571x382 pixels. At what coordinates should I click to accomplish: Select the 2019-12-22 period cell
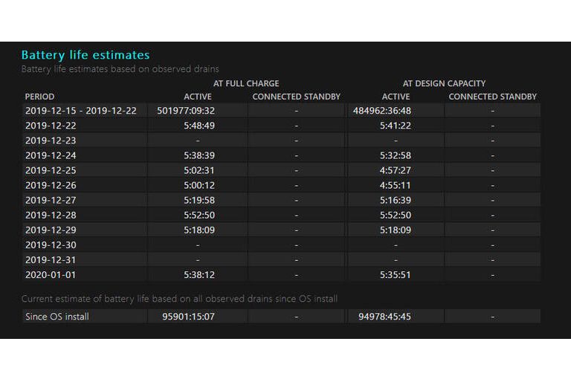pyautogui.click(x=51, y=126)
